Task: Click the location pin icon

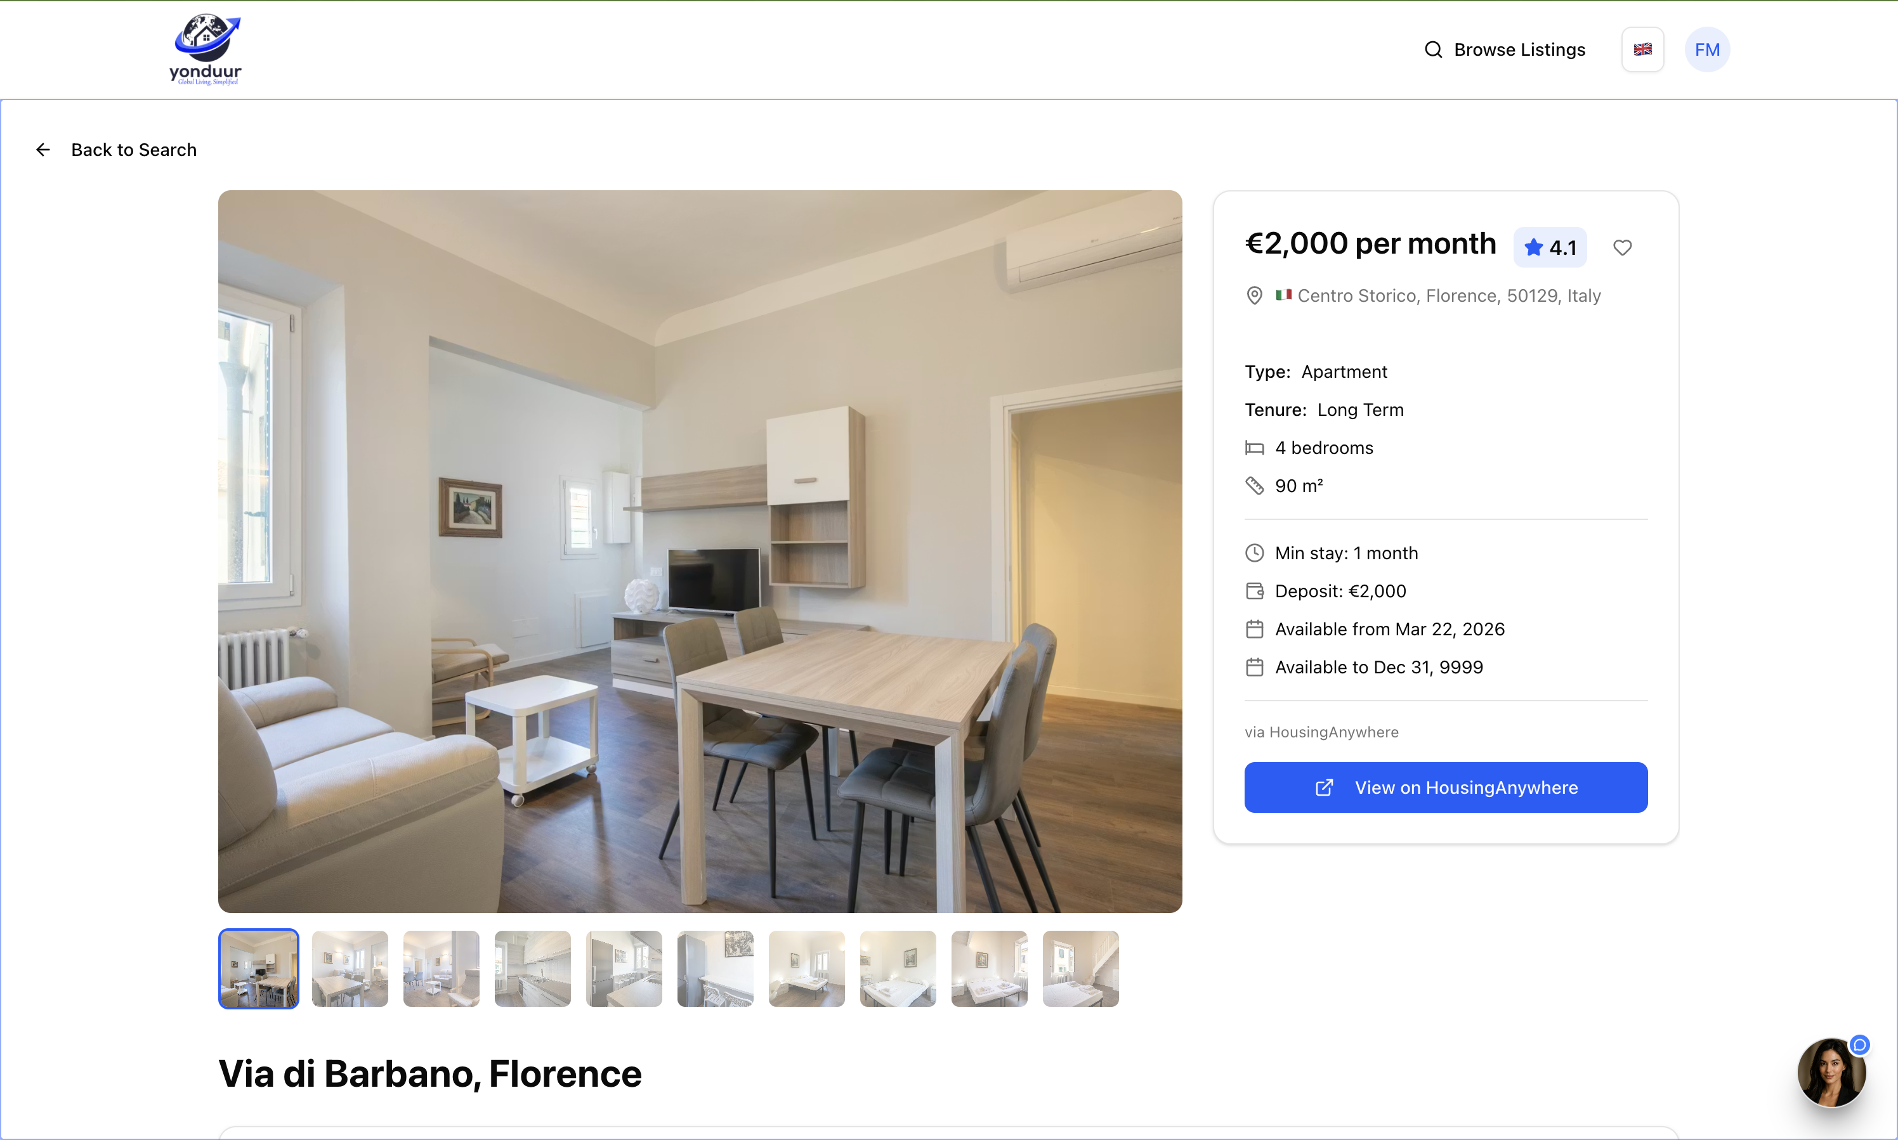Action: tap(1254, 295)
